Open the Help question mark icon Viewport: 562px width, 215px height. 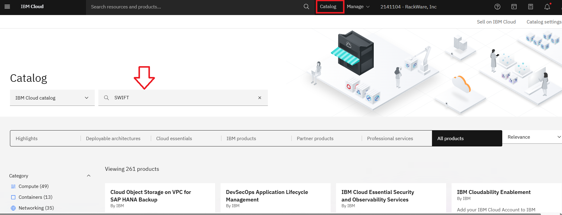click(497, 7)
